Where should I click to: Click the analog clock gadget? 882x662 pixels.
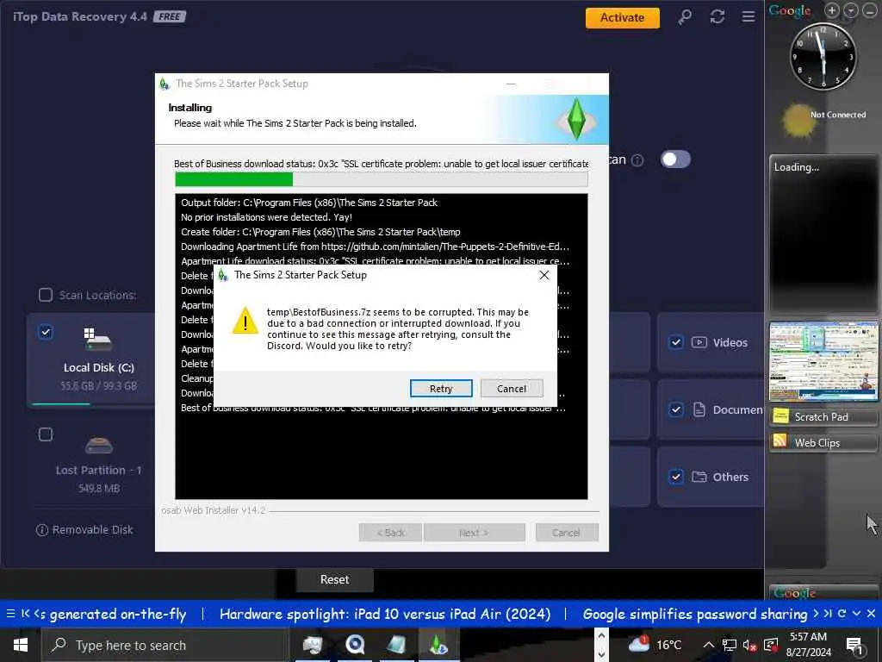(x=823, y=56)
